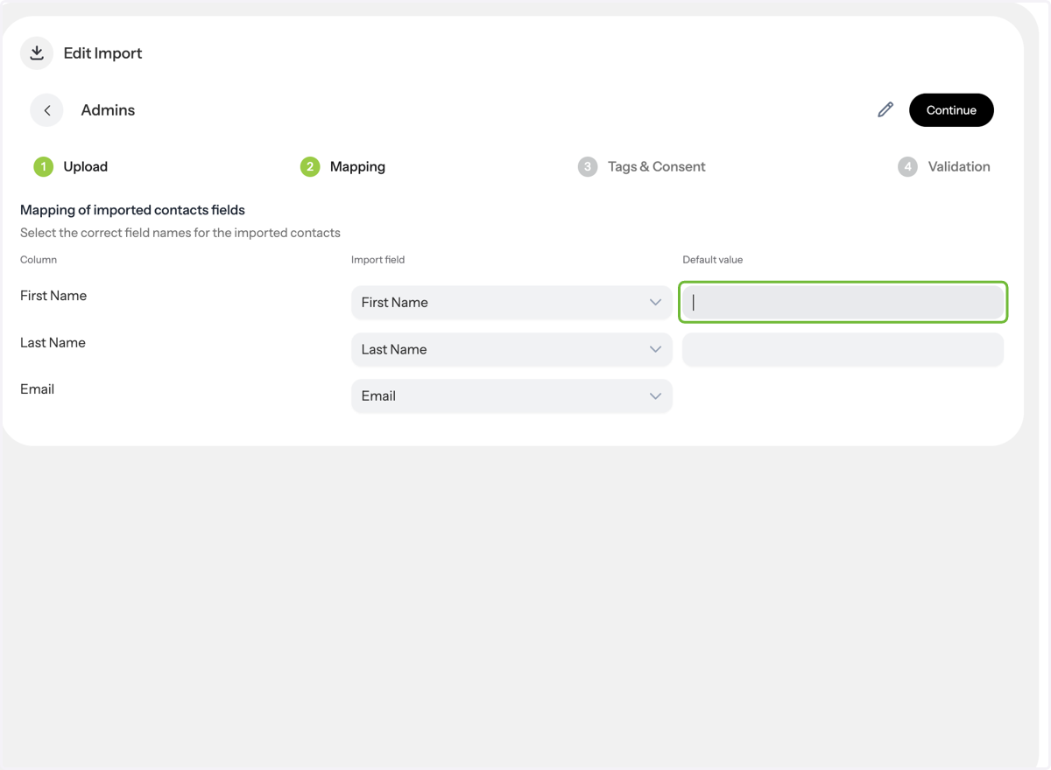Click the Last Name default value field
1051x770 pixels.
point(843,349)
